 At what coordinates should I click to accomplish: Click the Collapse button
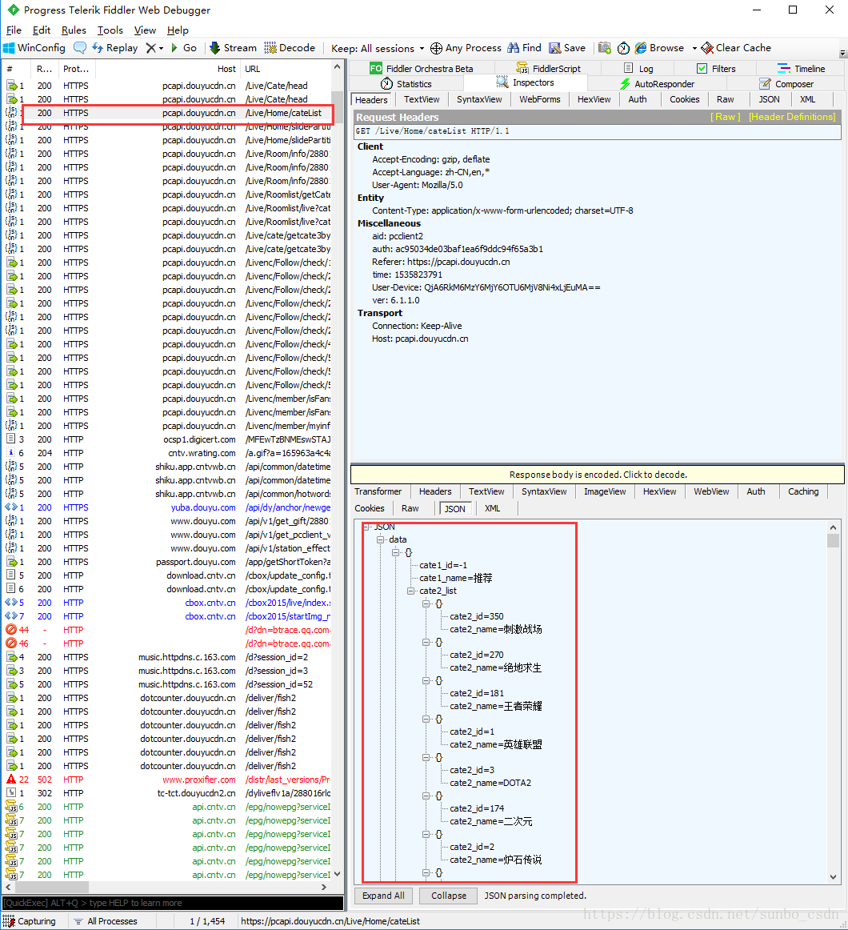point(448,896)
